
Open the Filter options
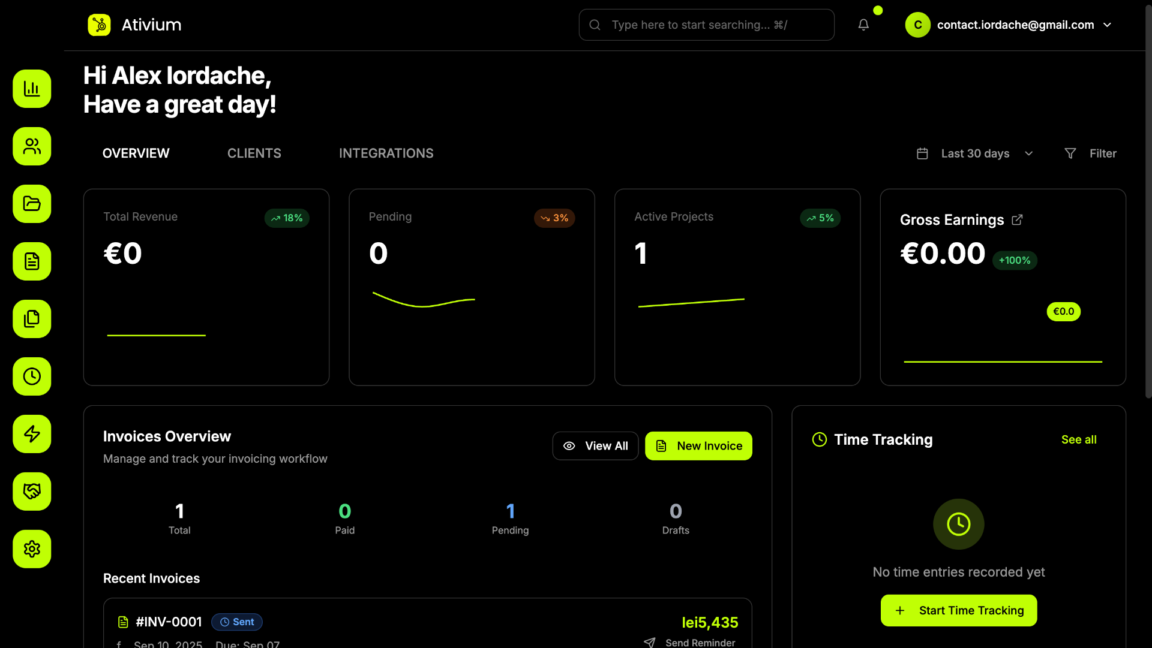click(x=1090, y=153)
